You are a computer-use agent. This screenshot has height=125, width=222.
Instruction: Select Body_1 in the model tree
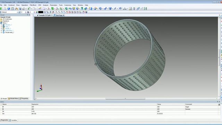coord(5,23)
